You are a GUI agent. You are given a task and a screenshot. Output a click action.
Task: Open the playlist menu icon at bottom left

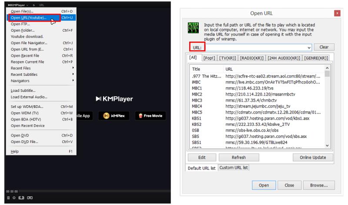[8, 198]
